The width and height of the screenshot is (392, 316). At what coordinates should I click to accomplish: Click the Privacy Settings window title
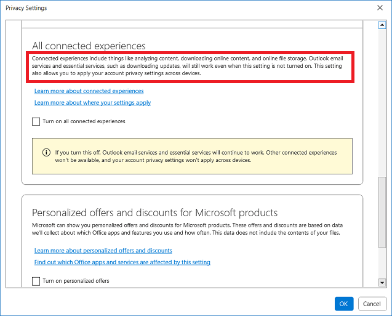26,8
